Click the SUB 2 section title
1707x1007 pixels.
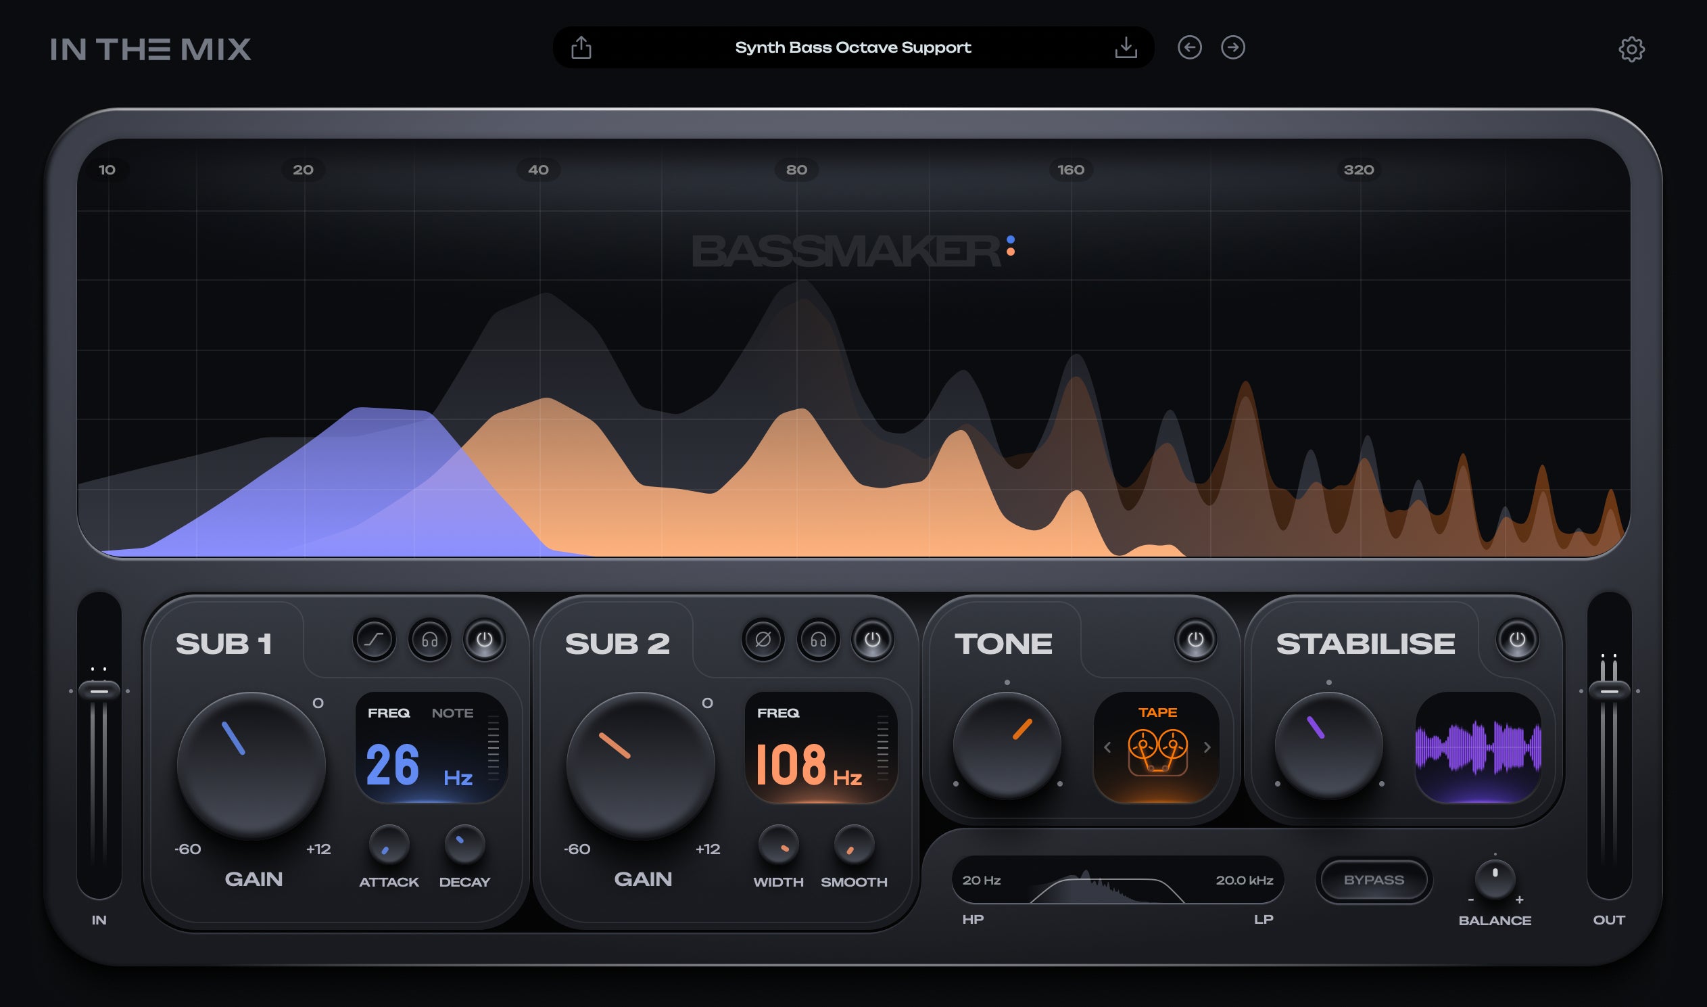click(617, 643)
